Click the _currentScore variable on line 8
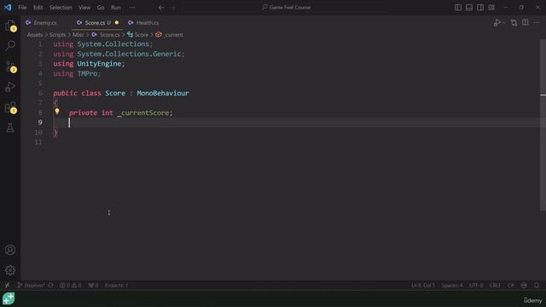The image size is (546, 307). (x=143, y=113)
